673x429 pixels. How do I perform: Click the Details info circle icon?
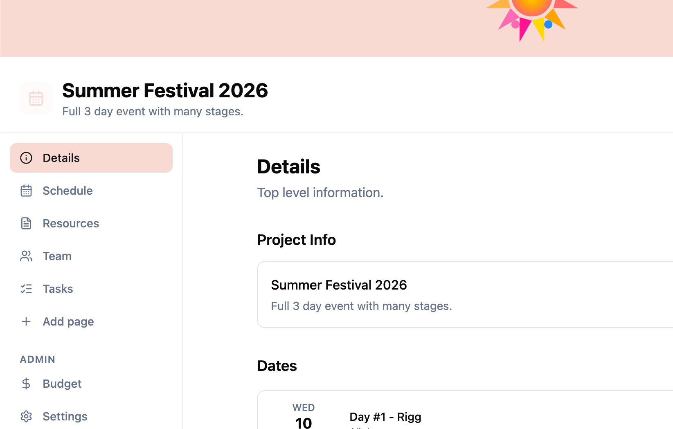pyautogui.click(x=26, y=158)
